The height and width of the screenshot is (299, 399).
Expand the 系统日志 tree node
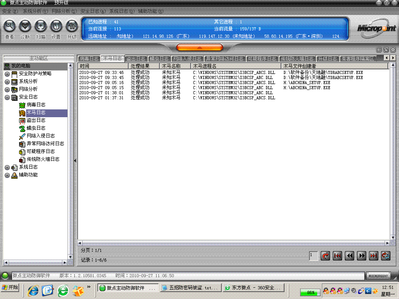[7, 167]
